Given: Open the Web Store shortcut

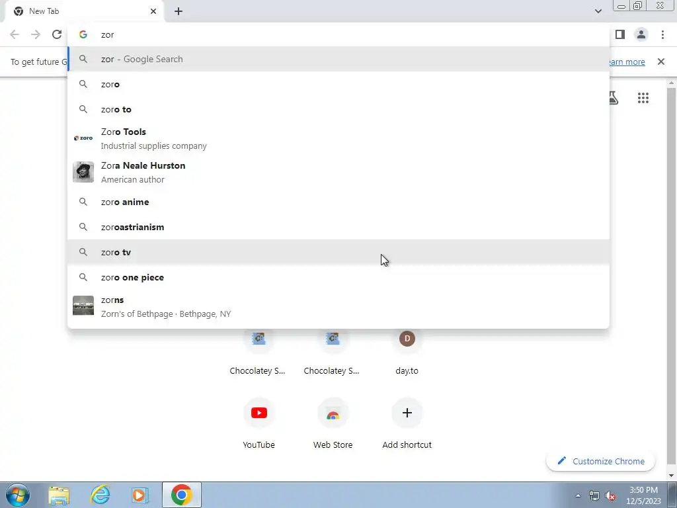Looking at the screenshot, I should (x=333, y=424).
